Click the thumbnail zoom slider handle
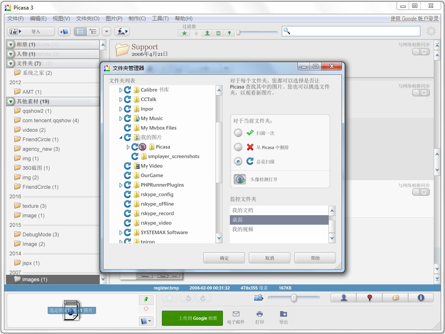This screenshot has height=334, width=445. (294, 298)
